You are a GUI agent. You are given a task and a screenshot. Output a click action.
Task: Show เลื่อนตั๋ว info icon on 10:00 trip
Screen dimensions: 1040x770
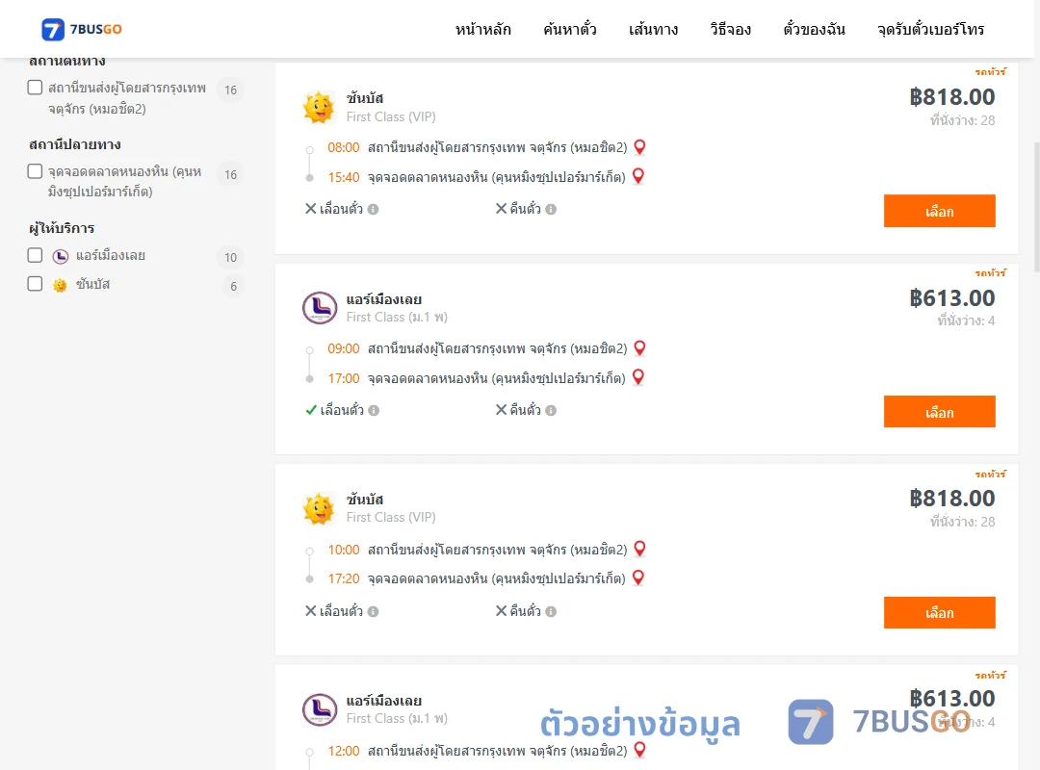374,611
